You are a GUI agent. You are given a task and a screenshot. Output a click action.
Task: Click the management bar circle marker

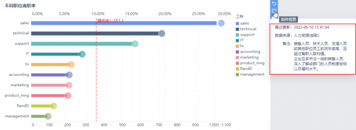[48, 116]
